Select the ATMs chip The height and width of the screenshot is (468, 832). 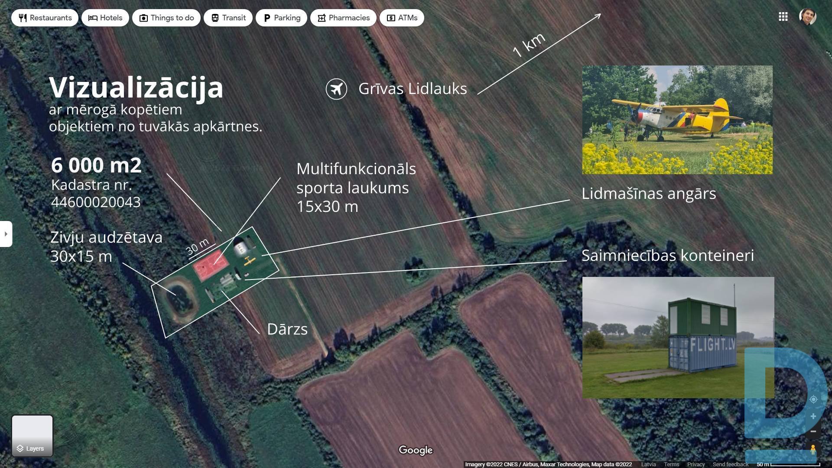click(x=402, y=18)
